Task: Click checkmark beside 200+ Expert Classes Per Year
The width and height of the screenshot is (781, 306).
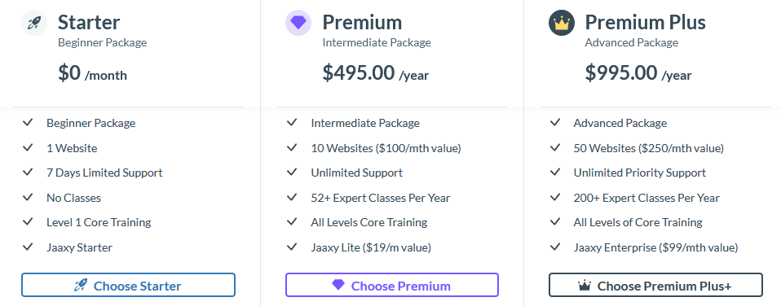Action: click(x=555, y=197)
